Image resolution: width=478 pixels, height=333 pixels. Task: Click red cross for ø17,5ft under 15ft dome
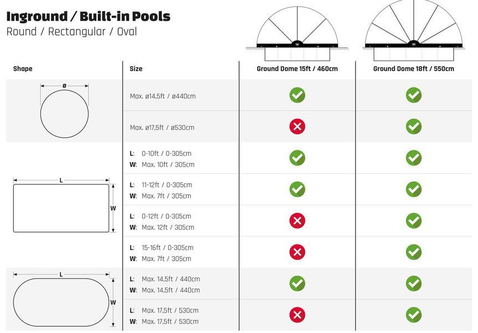tap(297, 127)
